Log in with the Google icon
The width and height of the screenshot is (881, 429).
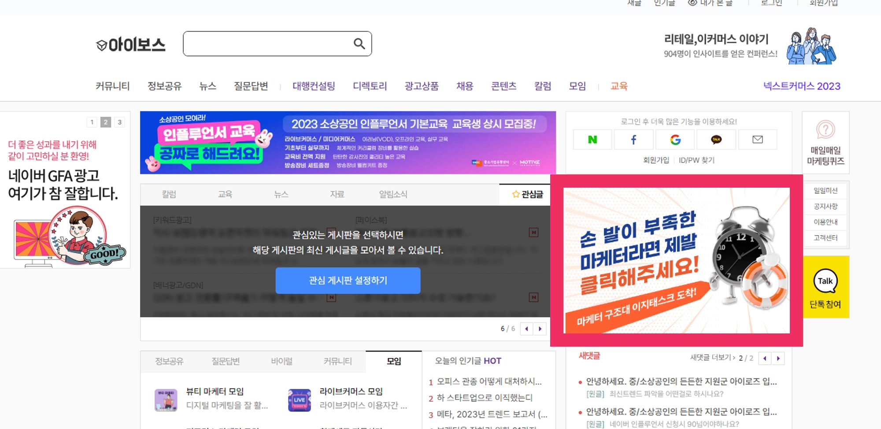pyautogui.click(x=675, y=140)
